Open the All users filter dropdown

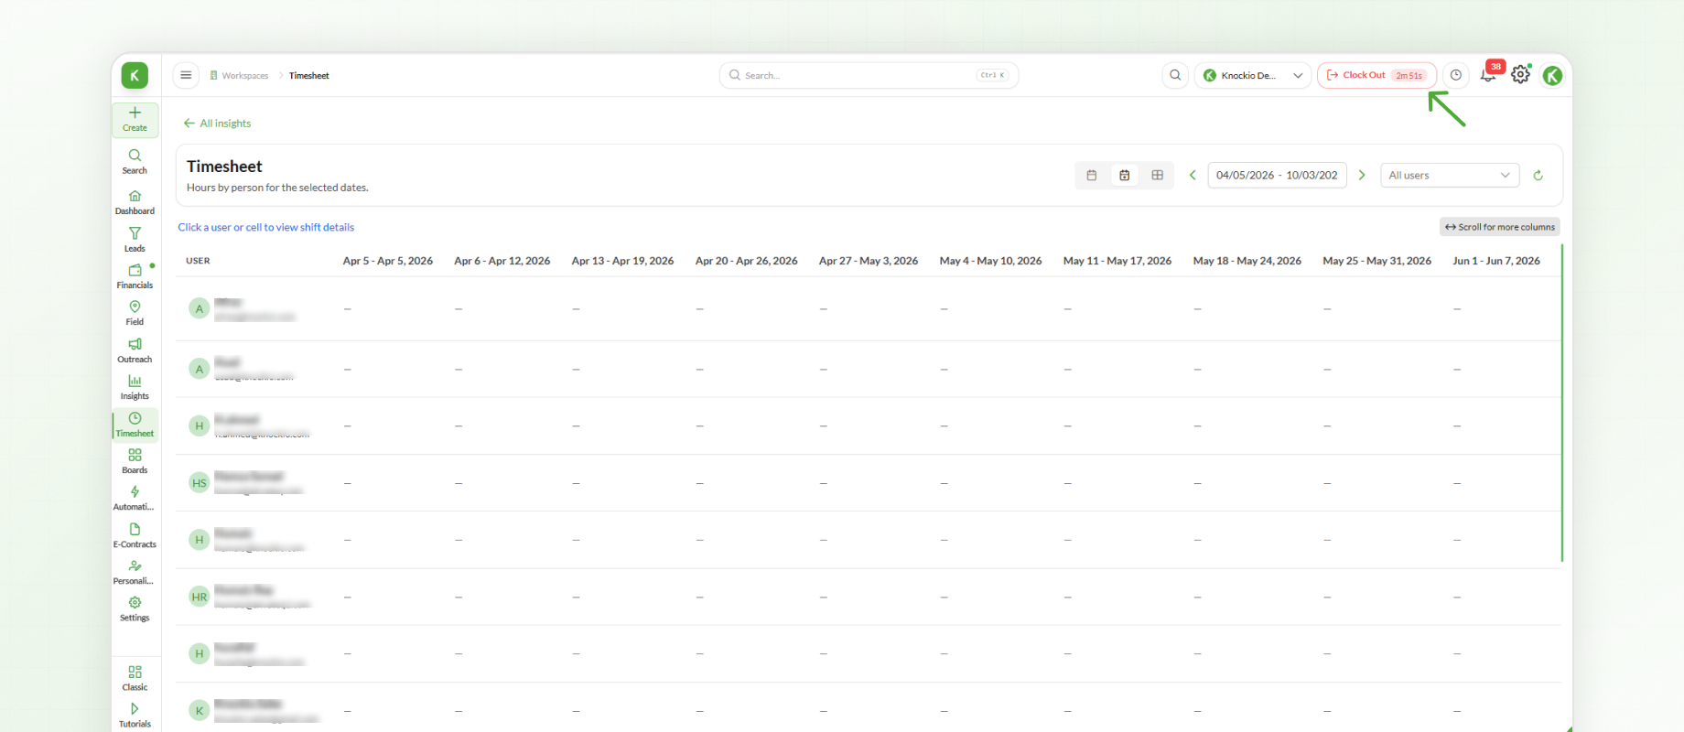[x=1450, y=176]
